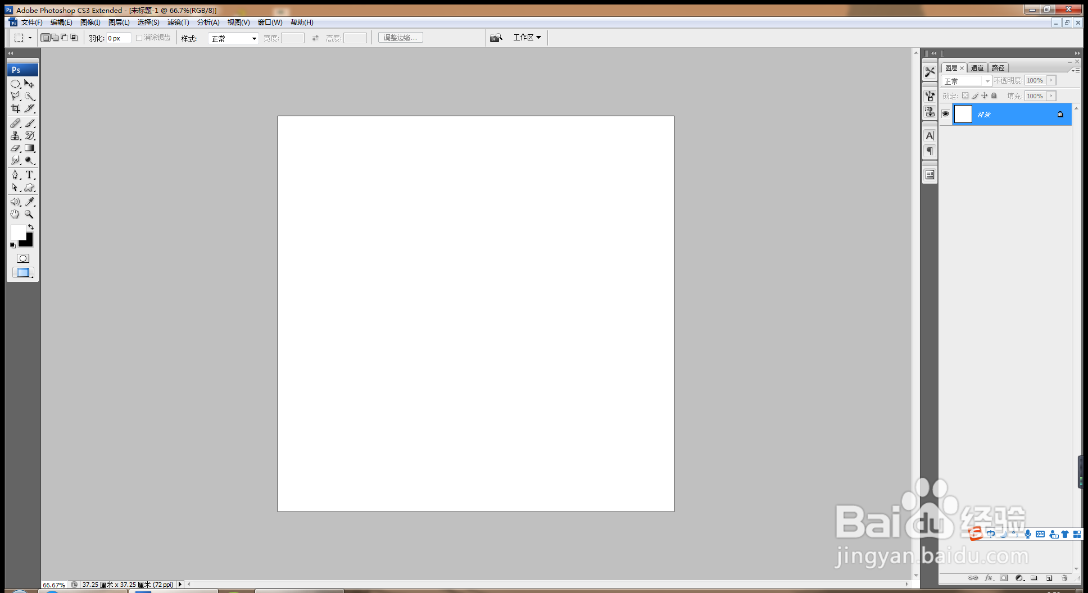Select the Healing Brush tool

click(x=16, y=123)
